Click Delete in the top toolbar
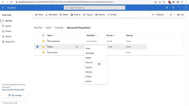Viewport: 189px width, 106px height. 64,15
